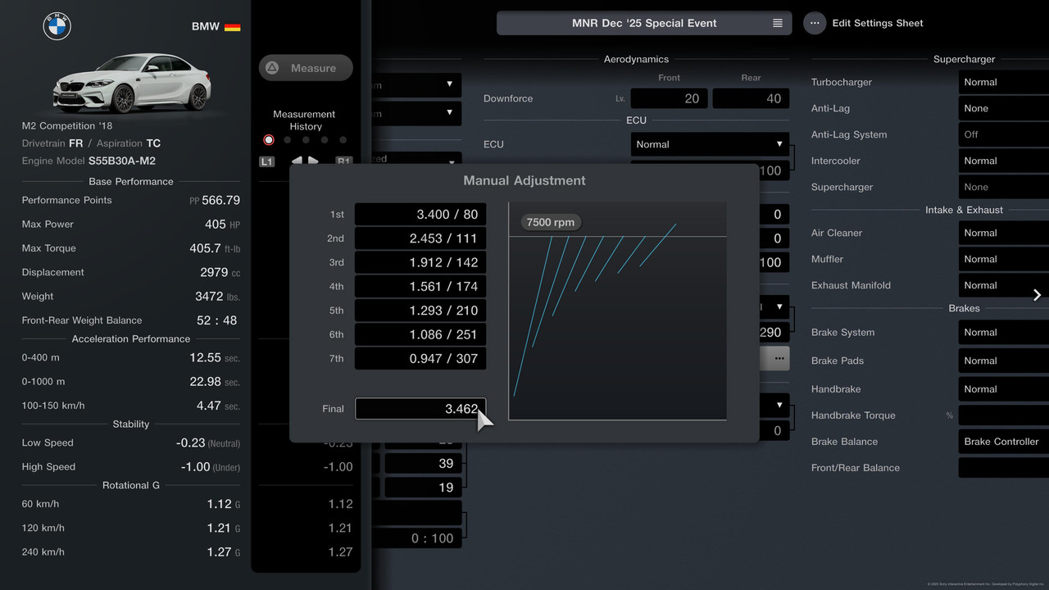The width and height of the screenshot is (1049, 590).
Task: Click the L1 shoulder button icon
Action: tap(266, 161)
